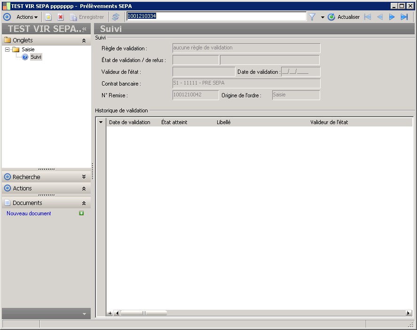The height and width of the screenshot is (330, 417).
Task: Click the refresh arrows toolbar icon
Action: coord(116,17)
